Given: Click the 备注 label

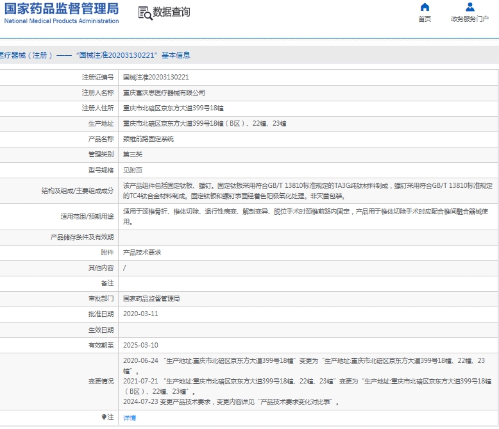Looking at the screenshot, I should click(107, 283).
